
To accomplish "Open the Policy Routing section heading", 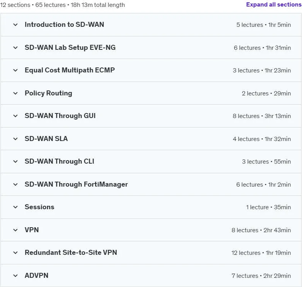I will pos(48,93).
